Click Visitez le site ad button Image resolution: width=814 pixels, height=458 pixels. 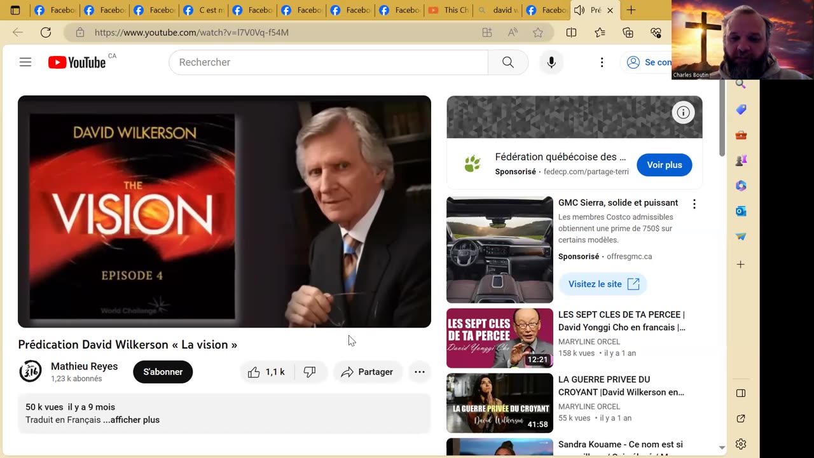pyautogui.click(x=603, y=284)
